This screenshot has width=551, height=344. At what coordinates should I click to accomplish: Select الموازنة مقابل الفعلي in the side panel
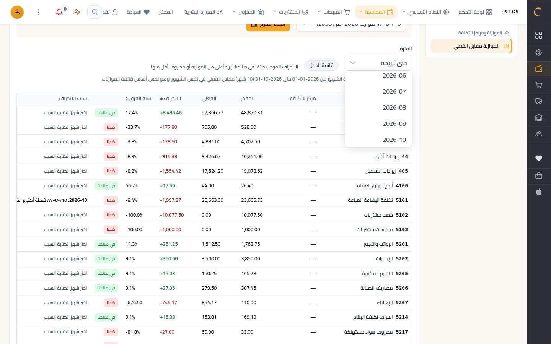(x=471, y=46)
